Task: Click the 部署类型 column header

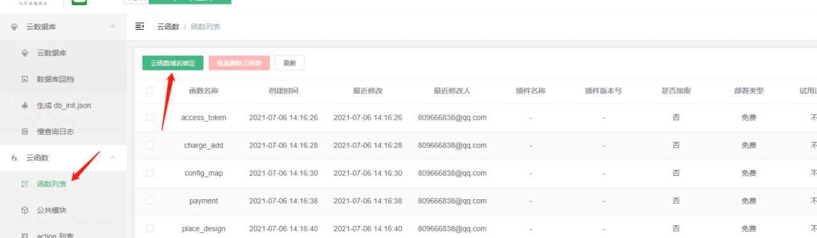Action: coord(749,91)
